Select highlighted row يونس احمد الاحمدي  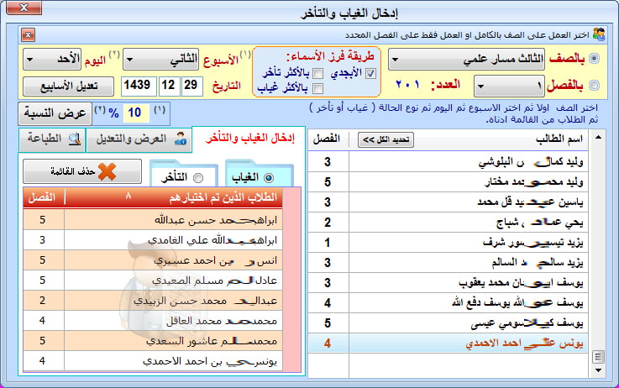click(x=448, y=343)
